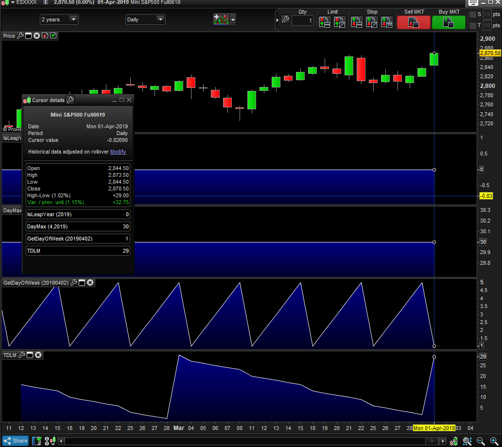Image resolution: width=502 pixels, height=447 pixels.
Task: Click the Sell MKT button
Action: (x=414, y=22)
